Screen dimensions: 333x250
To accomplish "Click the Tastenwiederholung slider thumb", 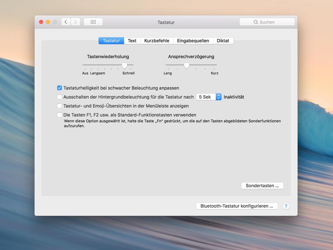I will pyautogui.click(x=125, y=66).
